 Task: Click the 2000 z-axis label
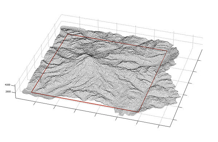[x=8, y=92]
